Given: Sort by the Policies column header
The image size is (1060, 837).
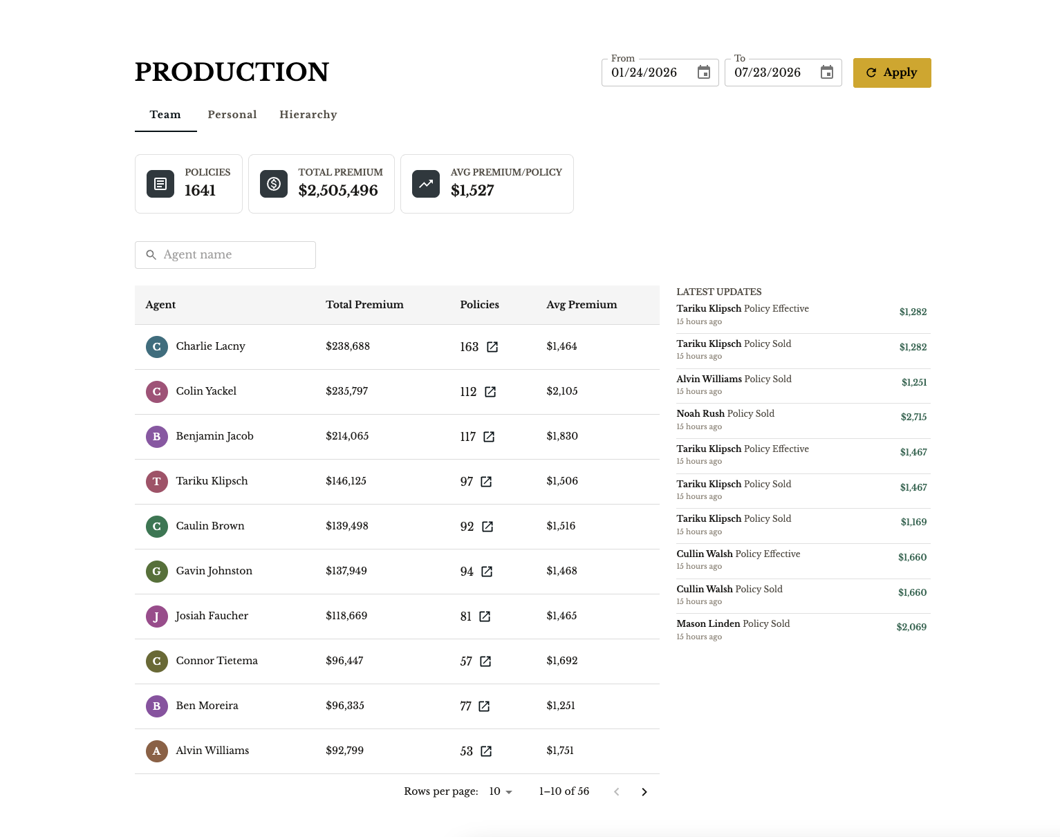Looking at the screenshot, I should (480, 305).
